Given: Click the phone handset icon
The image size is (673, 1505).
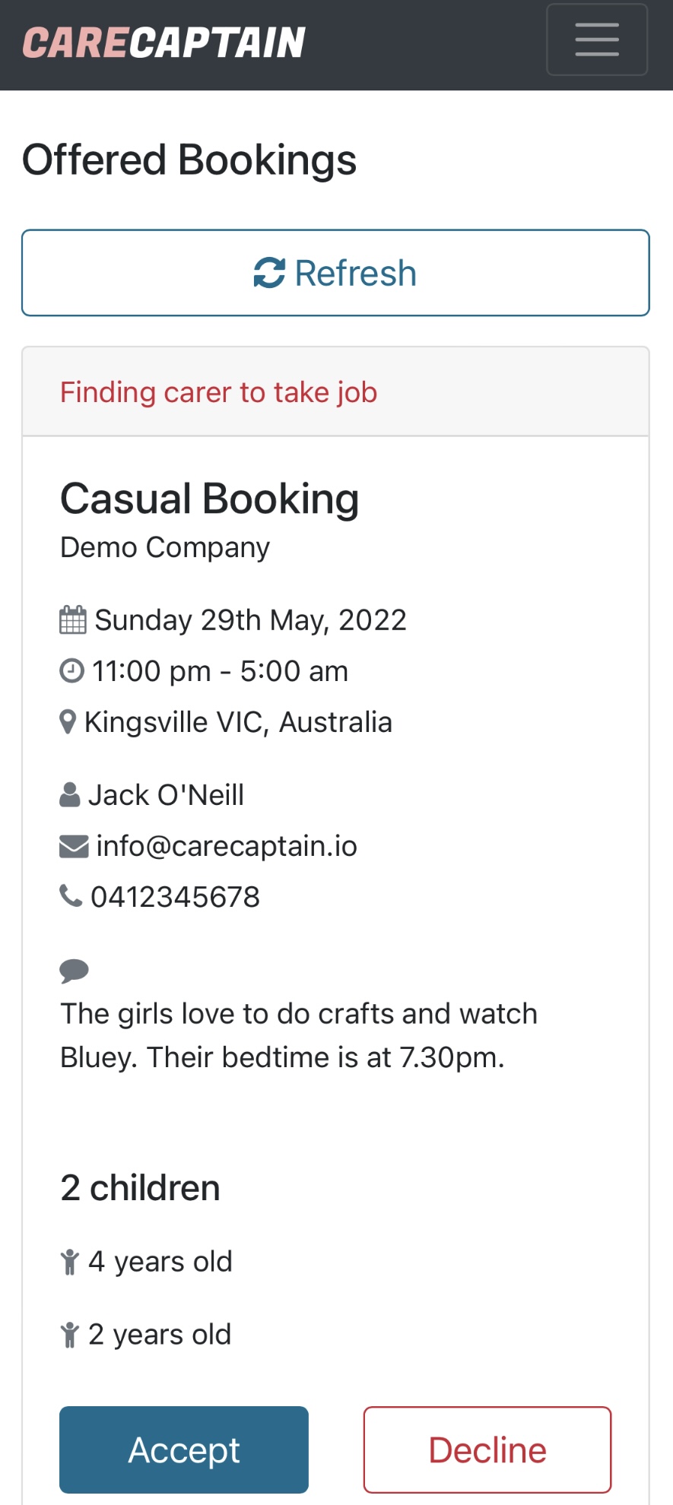Looking at the screenshot, I should [x=71, y=896].
